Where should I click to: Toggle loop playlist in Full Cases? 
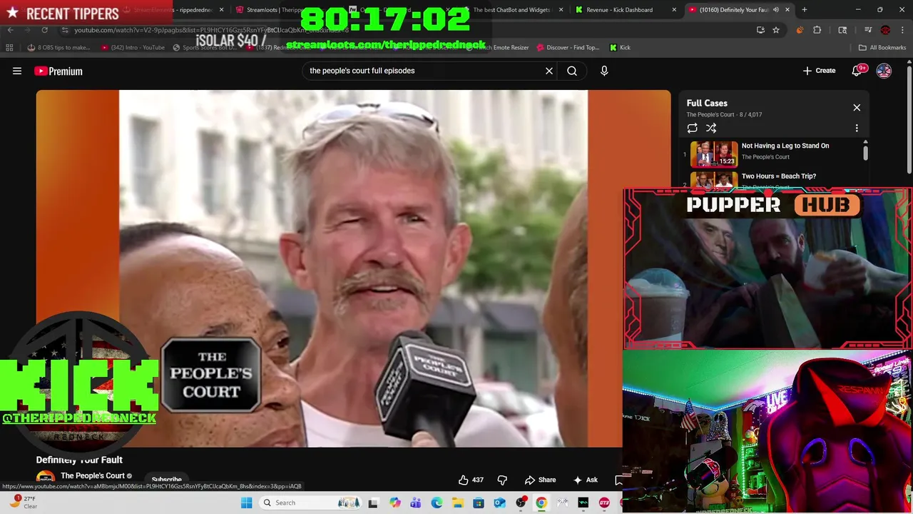click(x=692, y=128)
